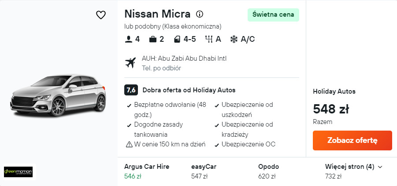The image size is (397, 186).
Task: Choose the Argus Car Hire 546 zł offer
Action: point(147,171)
